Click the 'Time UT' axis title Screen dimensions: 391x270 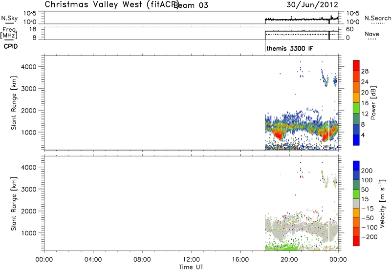coord(191,267)
